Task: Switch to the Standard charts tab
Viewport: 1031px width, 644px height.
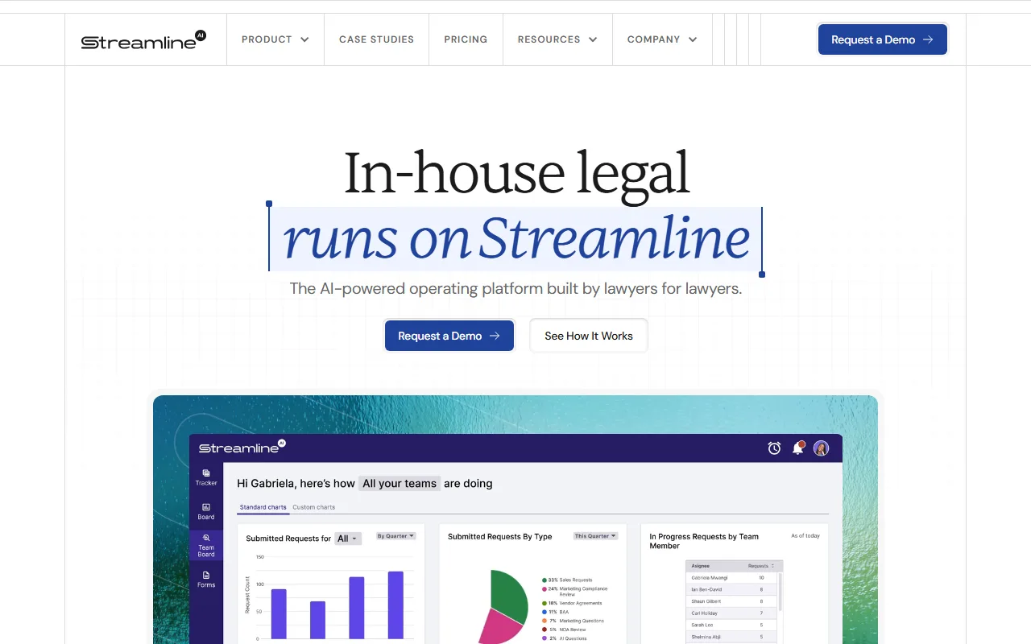Action: [x=263, y=507]
